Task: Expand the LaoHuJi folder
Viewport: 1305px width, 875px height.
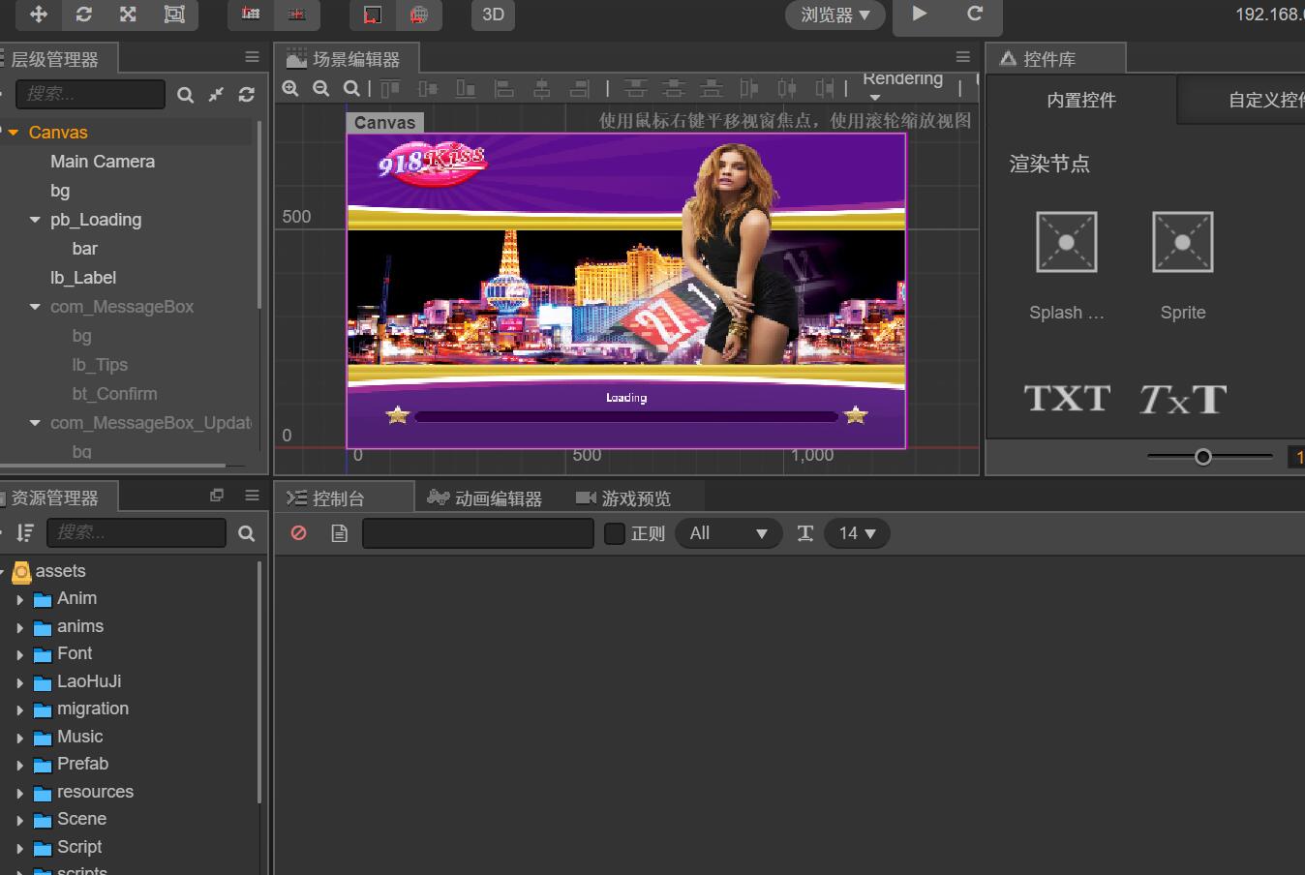Action: (20, 682)
